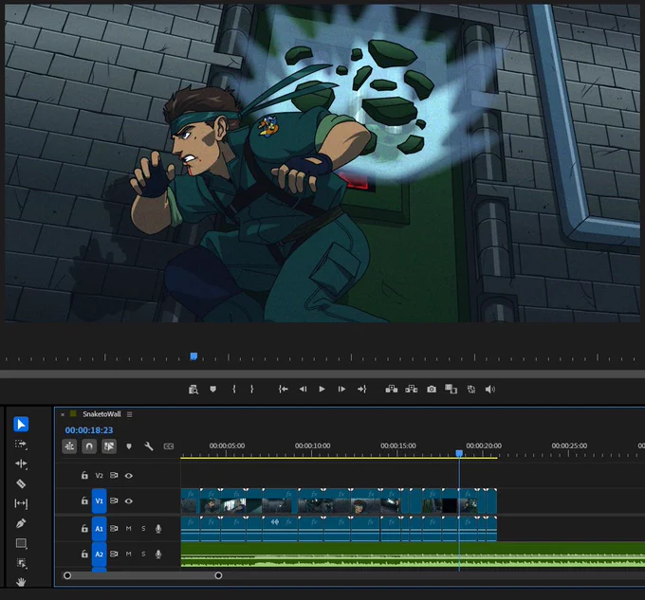Click timeline playhead marker on ruler
The image size is (645, 600).
point(459,453)
